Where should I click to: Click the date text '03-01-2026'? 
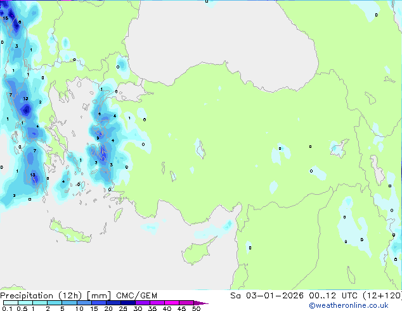[x=275, y=296]
